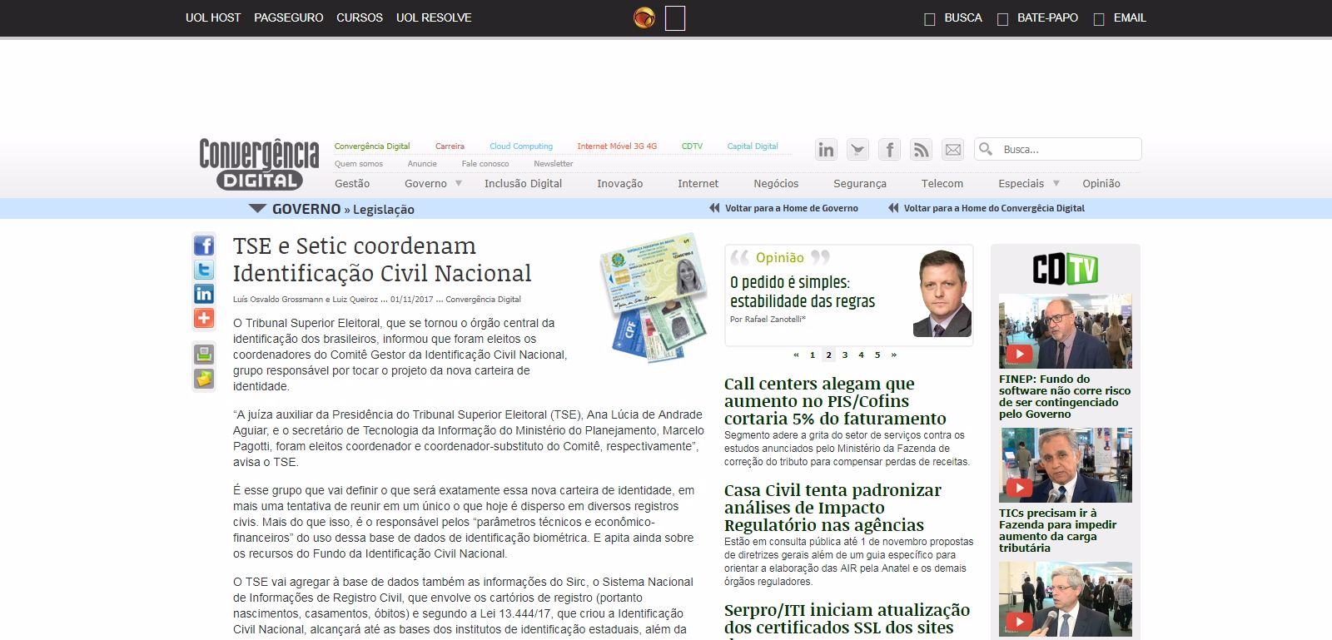Screen dimensions: 1332x640
Task: Print the article using printer icon
Action: [204, 354]
